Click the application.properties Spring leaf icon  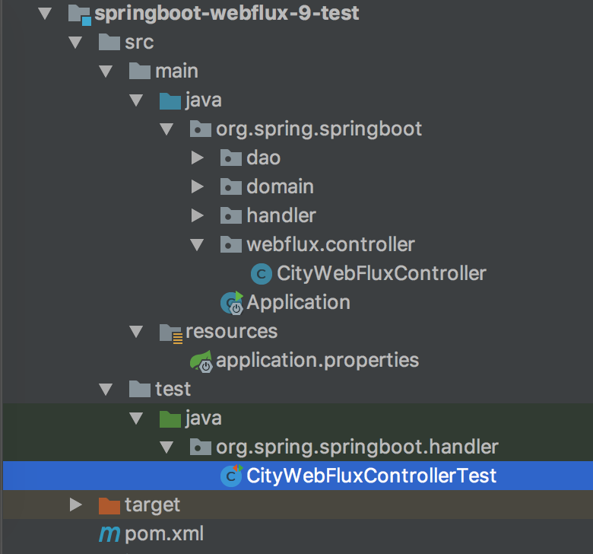pyautogui.click(x=201, y=361)
